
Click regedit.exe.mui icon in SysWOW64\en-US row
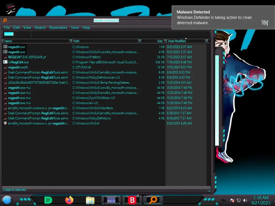tap(5, 98)
